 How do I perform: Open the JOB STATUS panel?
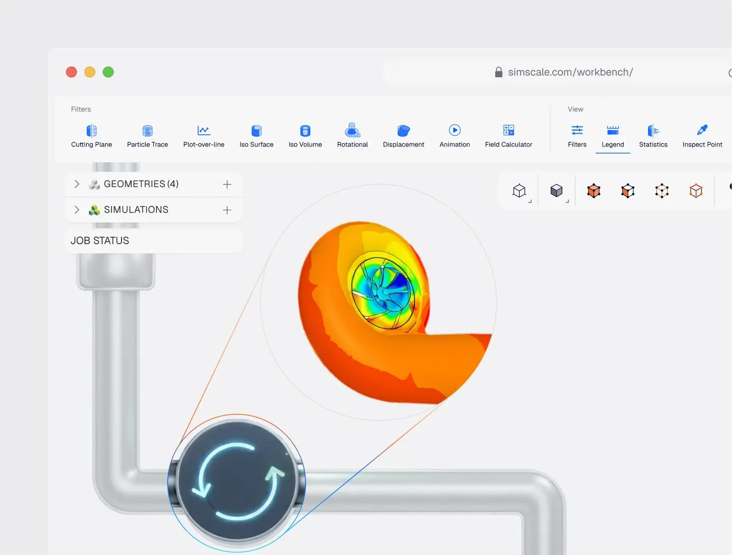153,240
